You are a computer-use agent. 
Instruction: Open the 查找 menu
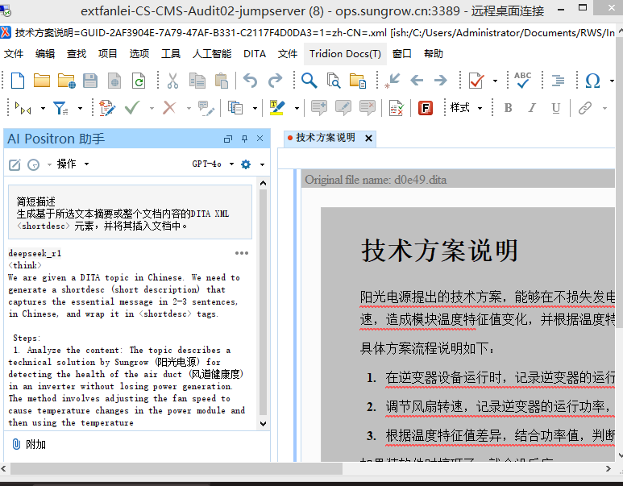pos(77,54)
